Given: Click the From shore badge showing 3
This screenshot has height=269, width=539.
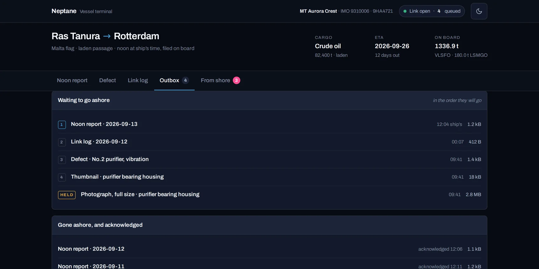Looking at the screenshot, I should pyautogui.click(x=236, y=80).
